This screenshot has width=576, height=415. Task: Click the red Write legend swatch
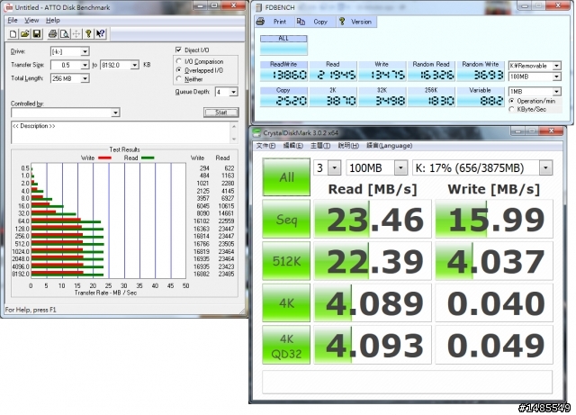[104, 158]
